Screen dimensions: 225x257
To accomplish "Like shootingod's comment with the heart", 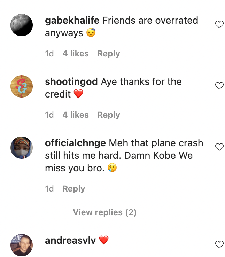I will click(x=219, y=86).
